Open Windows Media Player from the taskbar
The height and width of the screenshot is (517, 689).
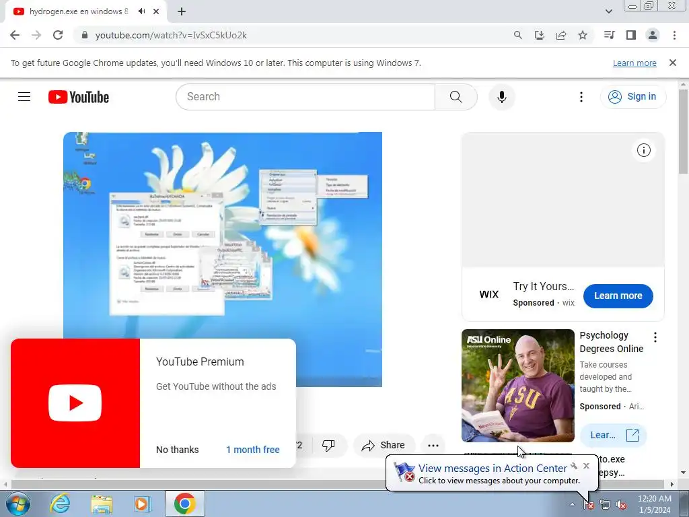tap(143, 504)
